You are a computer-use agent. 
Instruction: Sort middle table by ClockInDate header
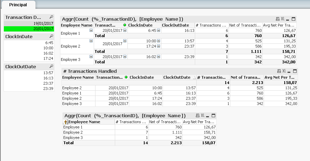[x=146, y=77]
